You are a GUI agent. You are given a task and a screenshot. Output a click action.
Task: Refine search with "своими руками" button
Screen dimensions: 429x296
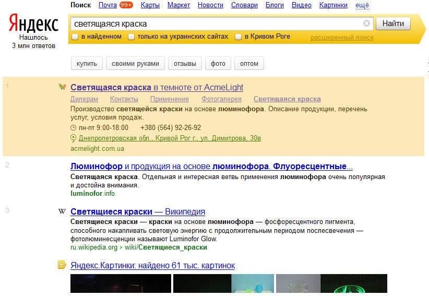[x=135, y=64]
